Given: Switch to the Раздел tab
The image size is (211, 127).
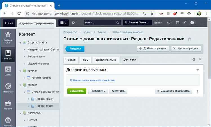Looking at the screenshot, I should pos(71,60).
